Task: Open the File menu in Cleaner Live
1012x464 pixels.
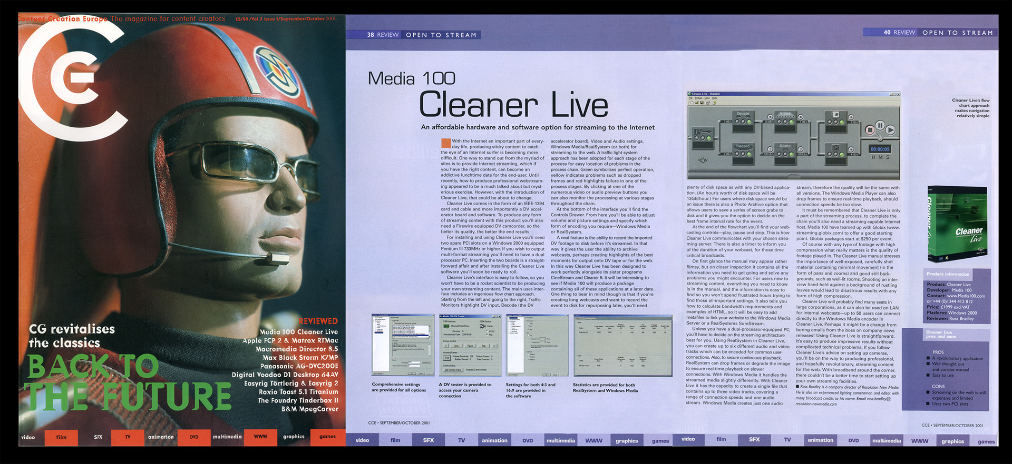Action: [x=690, y=98]
